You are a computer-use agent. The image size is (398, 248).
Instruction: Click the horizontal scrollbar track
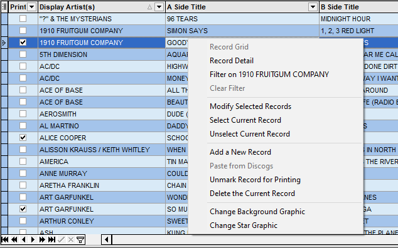(255, 240)
